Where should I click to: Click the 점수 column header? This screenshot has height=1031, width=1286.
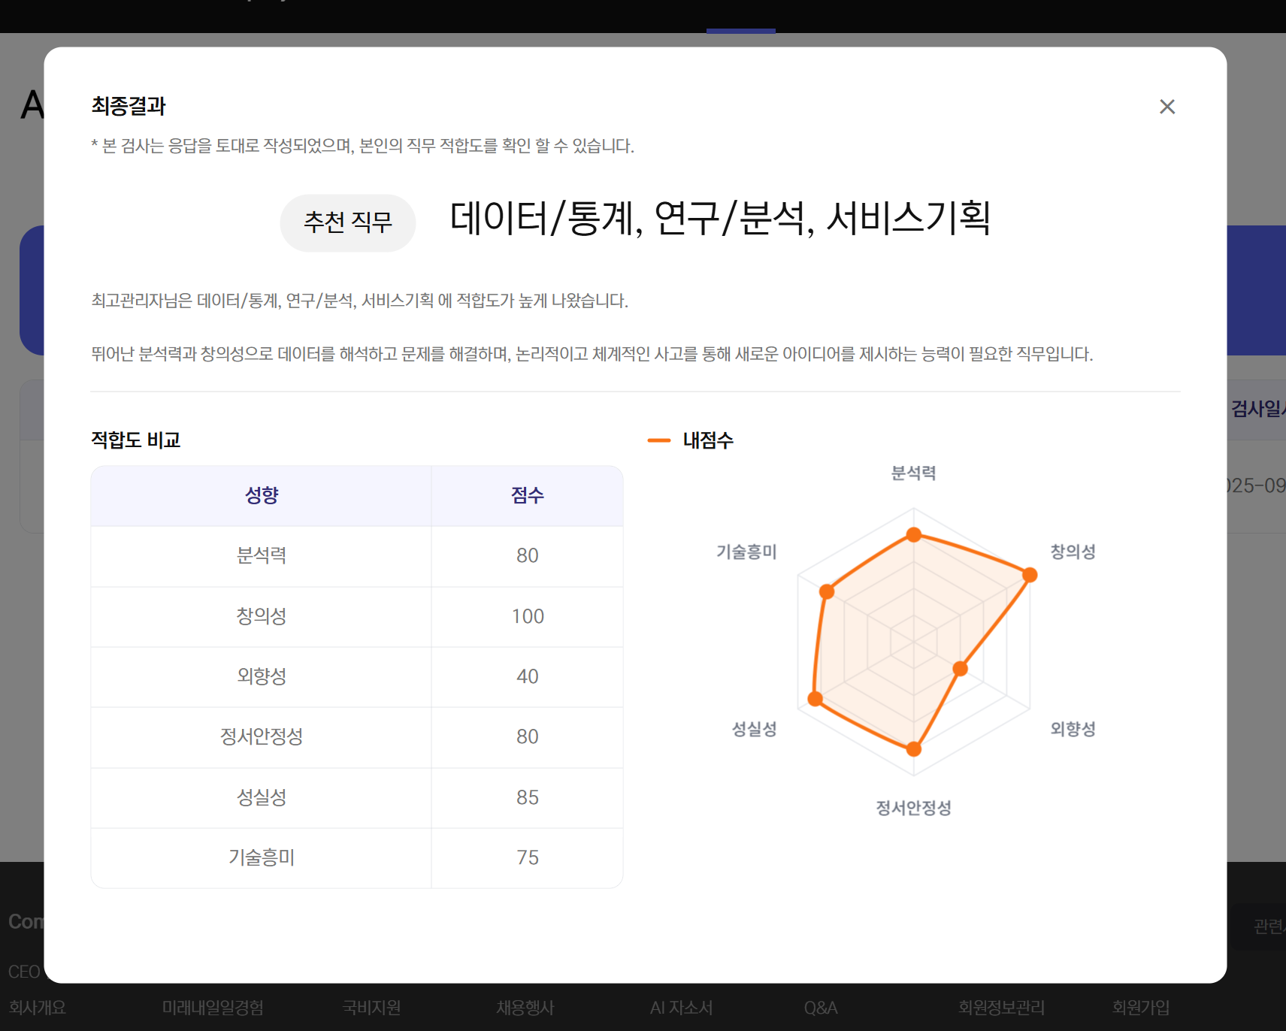point(527,495)
